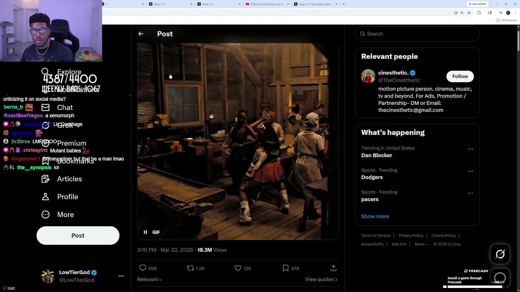The height and width of the screenshot is (292, 520).
Task: Open Dan Blocker trend options menu
Action: tap(470, 149)
